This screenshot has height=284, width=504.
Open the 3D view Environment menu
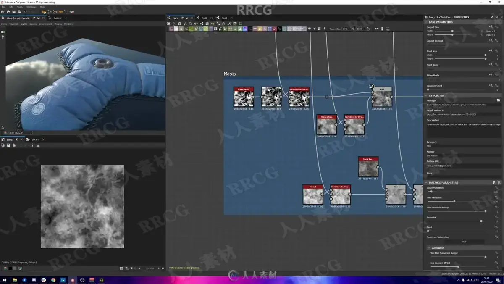(46, 24)
